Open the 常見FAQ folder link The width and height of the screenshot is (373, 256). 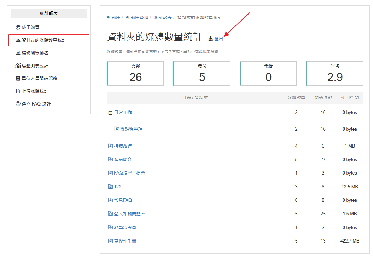(123, 200)
